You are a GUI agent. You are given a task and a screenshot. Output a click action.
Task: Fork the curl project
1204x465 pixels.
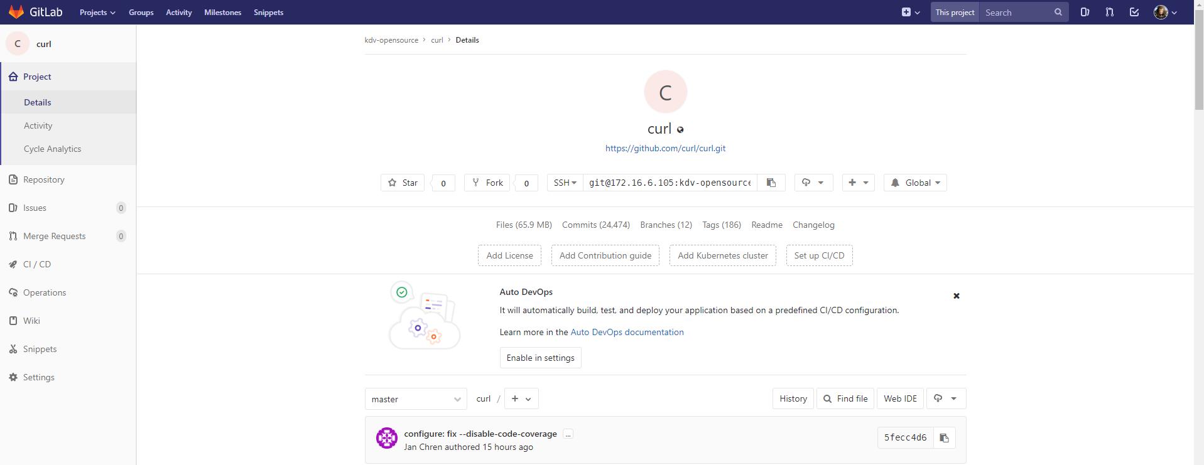coord(487,183)
